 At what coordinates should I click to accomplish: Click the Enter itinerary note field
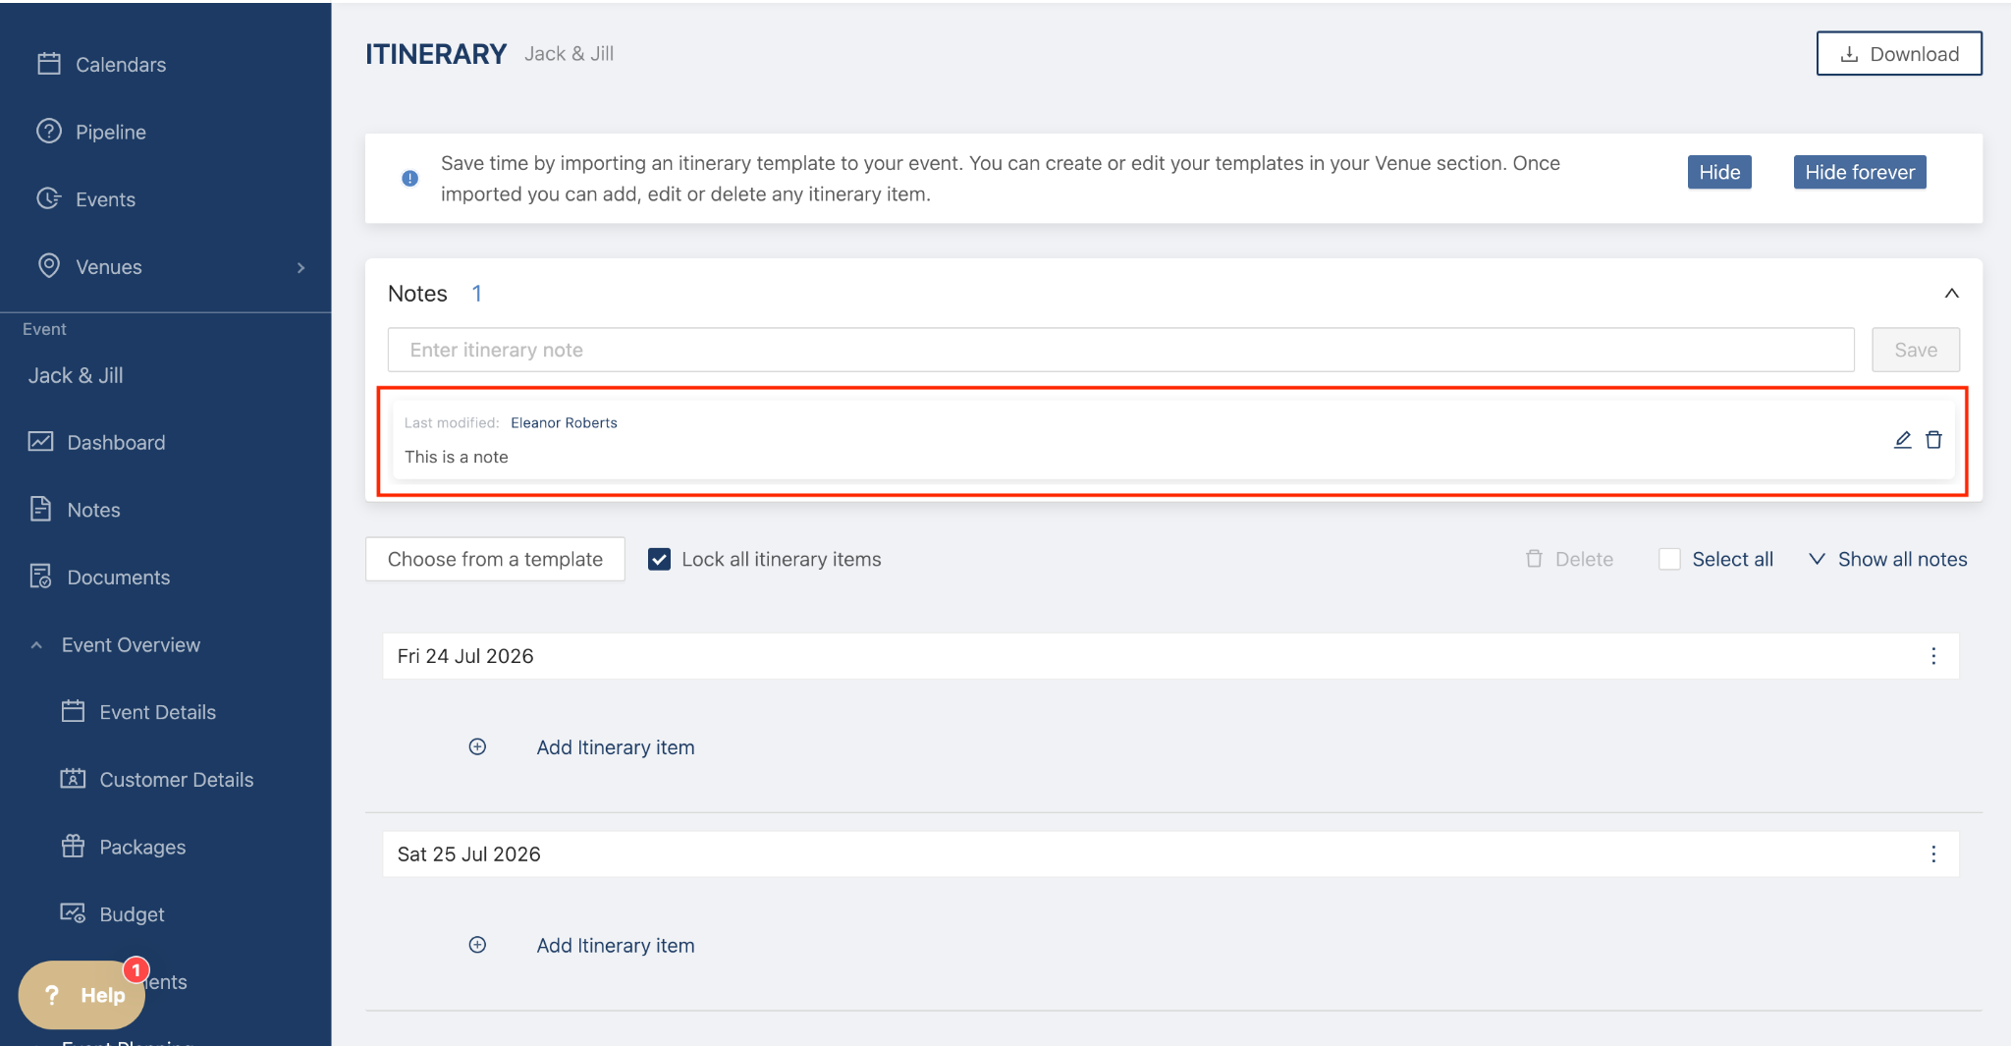[x=1120, y=351]
